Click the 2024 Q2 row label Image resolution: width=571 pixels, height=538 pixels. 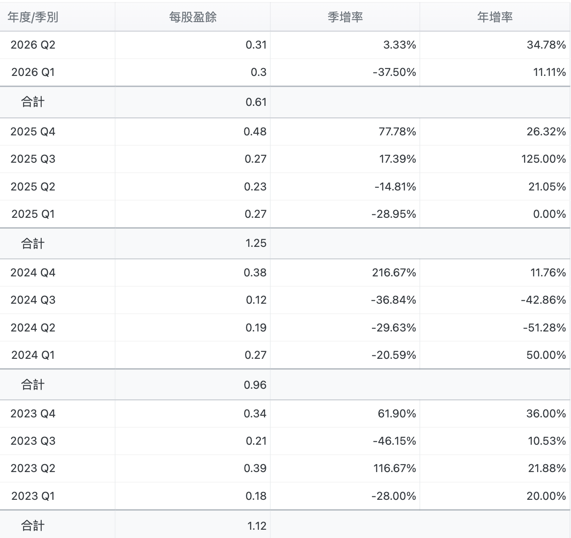coord(33,328)
